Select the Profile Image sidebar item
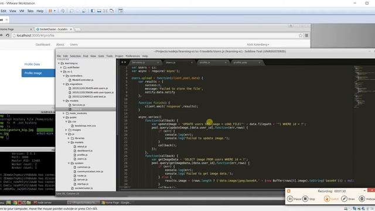 (38, 73)
